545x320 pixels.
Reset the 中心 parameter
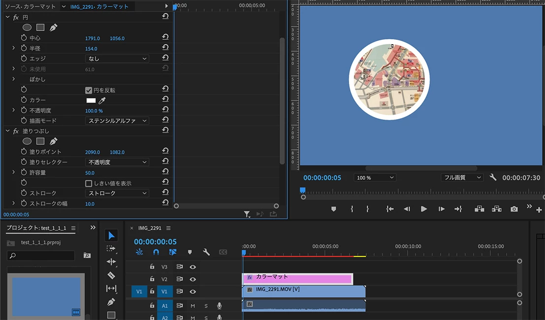pos(165,37)
